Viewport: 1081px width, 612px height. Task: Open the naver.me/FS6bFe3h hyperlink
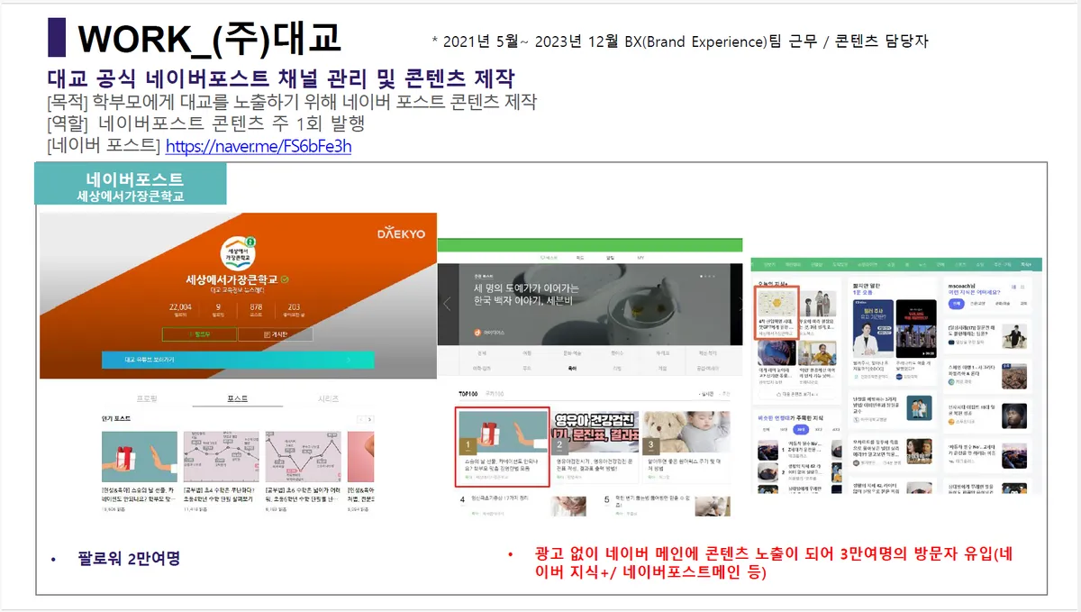(x=258, y=146)
